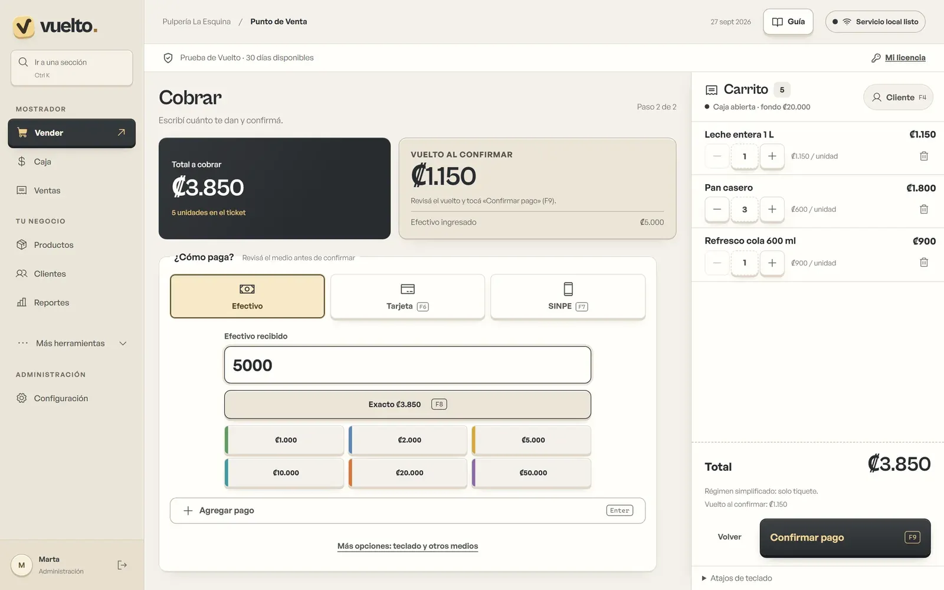
Task: Decrease Pan casero quantity with minus
Action: click(717, 209)
